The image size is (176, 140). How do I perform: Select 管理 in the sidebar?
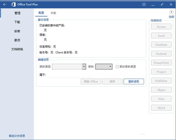point(17,13)
